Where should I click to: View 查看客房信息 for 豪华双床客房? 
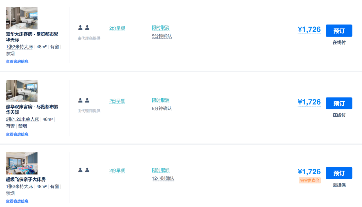click(x=17, y=134)
